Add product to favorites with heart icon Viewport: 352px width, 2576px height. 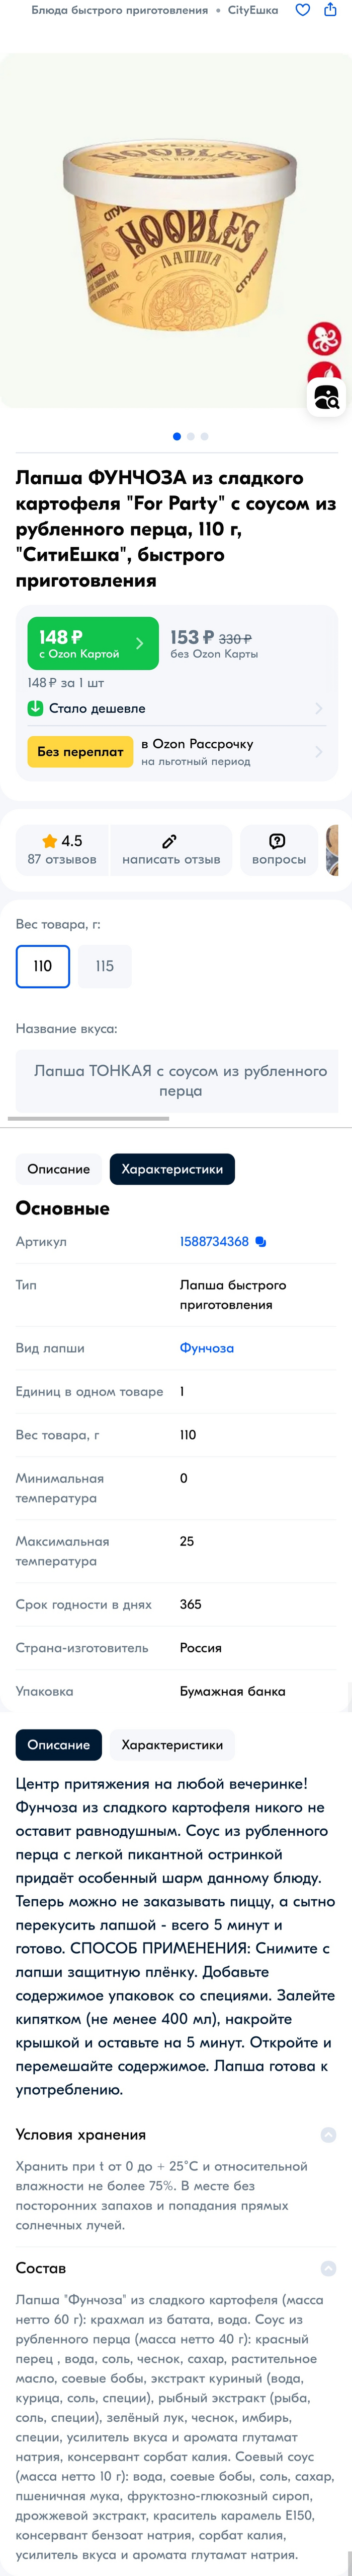pos(302,10)
